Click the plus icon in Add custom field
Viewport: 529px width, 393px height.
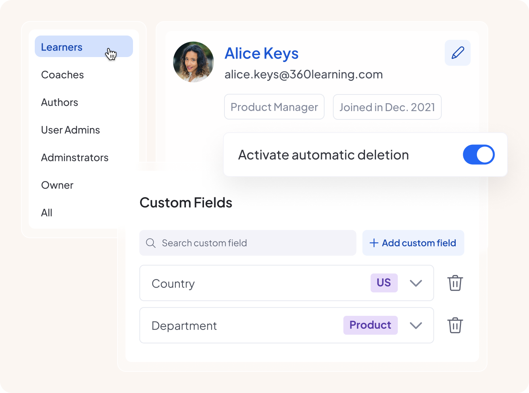point(374,243)
